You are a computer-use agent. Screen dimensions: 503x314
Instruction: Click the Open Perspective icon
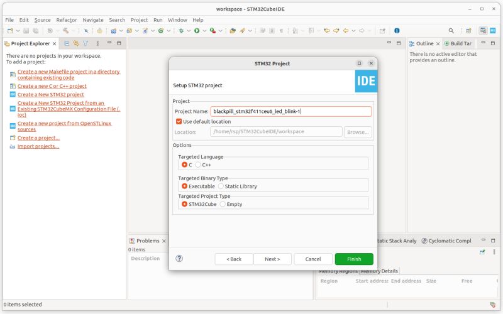tap(468, 31)
